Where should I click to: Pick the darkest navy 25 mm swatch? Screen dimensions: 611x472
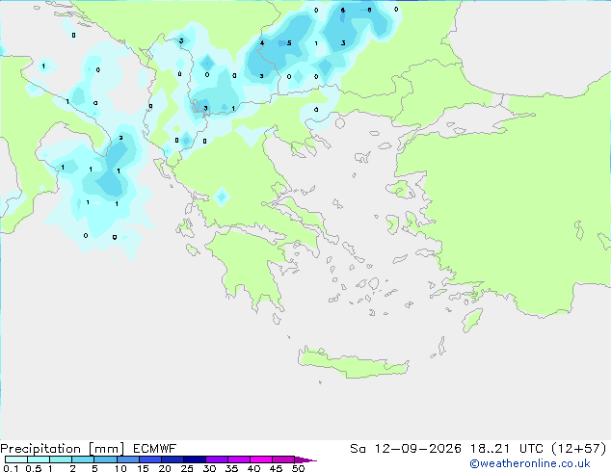194,459
